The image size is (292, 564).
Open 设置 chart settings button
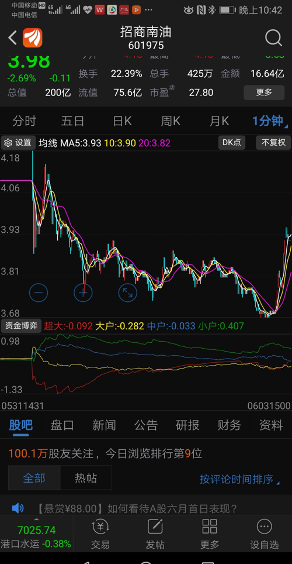click(x=18, y=142)
